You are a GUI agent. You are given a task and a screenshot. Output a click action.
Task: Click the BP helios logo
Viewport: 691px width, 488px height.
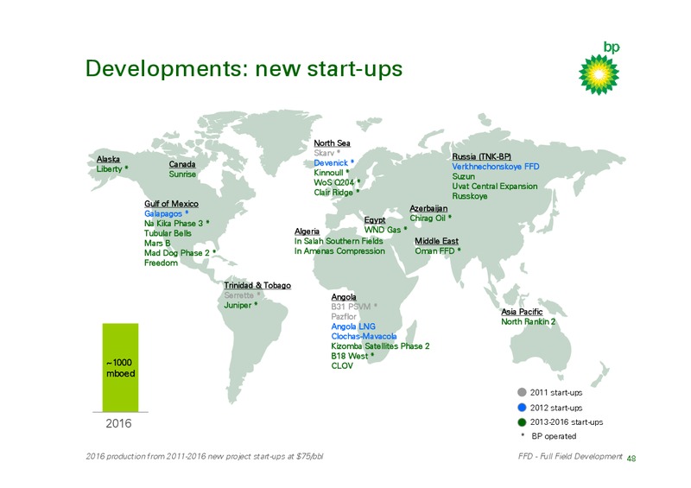point(599,74)
